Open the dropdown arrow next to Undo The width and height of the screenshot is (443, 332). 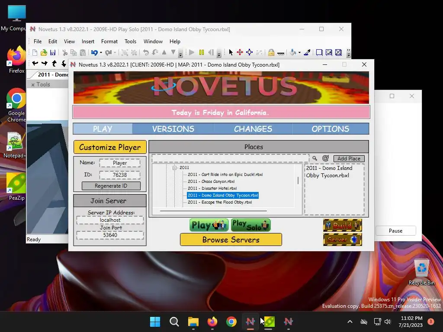[101, 52]
